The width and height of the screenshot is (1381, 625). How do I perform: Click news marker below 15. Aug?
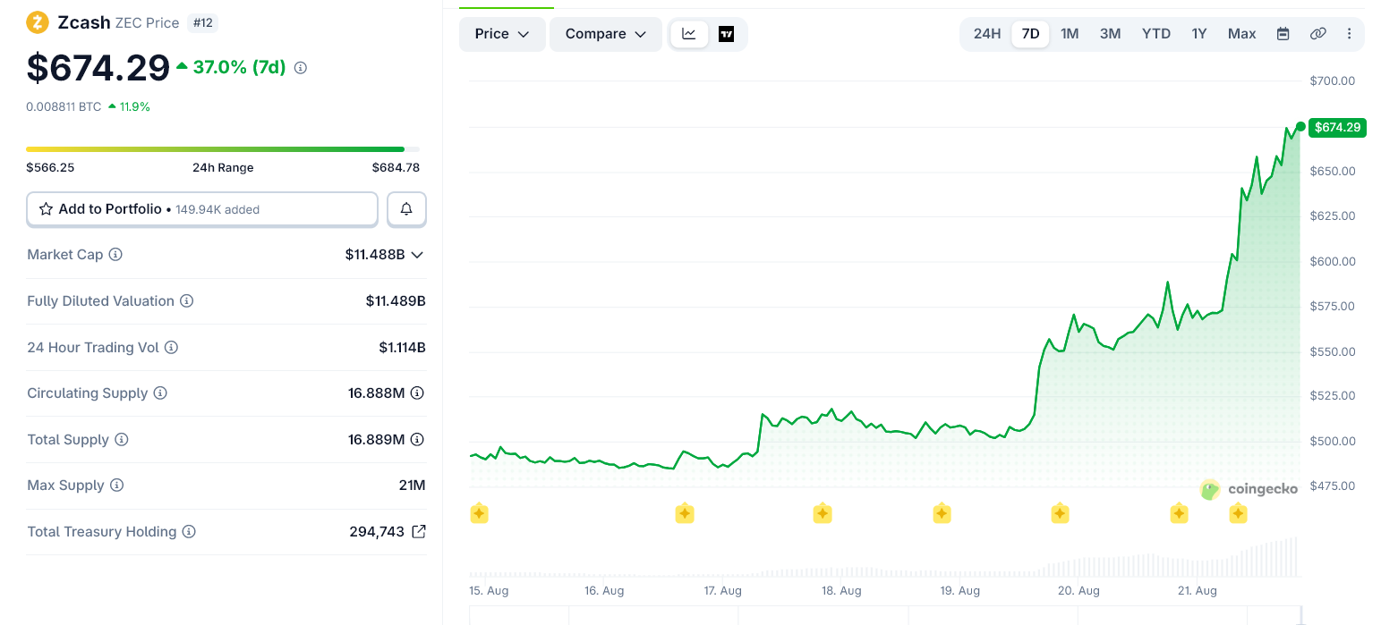(479, 514)
